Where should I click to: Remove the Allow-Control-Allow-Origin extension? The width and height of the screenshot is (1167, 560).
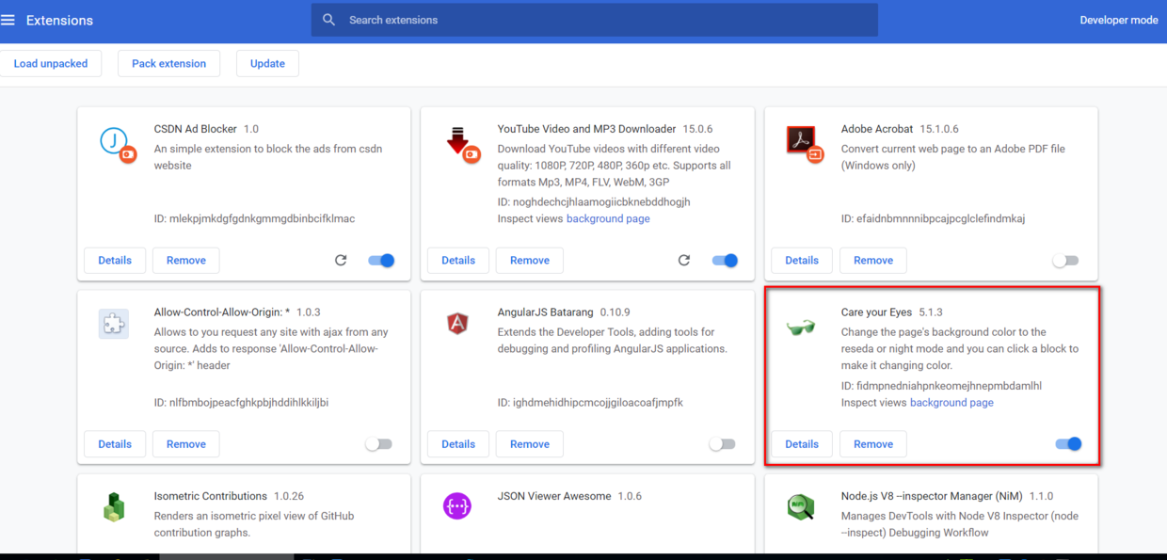[186, 444]
